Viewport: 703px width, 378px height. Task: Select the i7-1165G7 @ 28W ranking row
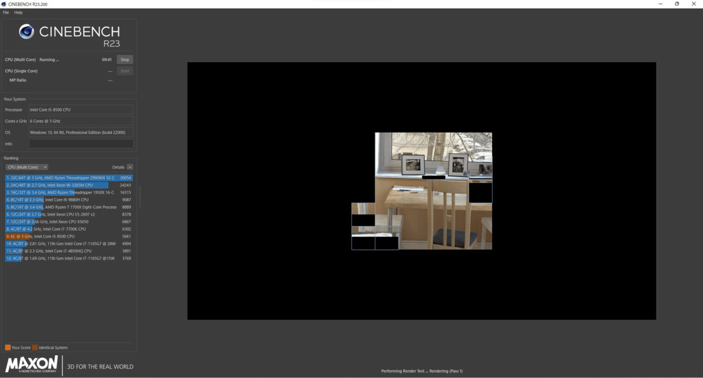(x=69, y=243)
